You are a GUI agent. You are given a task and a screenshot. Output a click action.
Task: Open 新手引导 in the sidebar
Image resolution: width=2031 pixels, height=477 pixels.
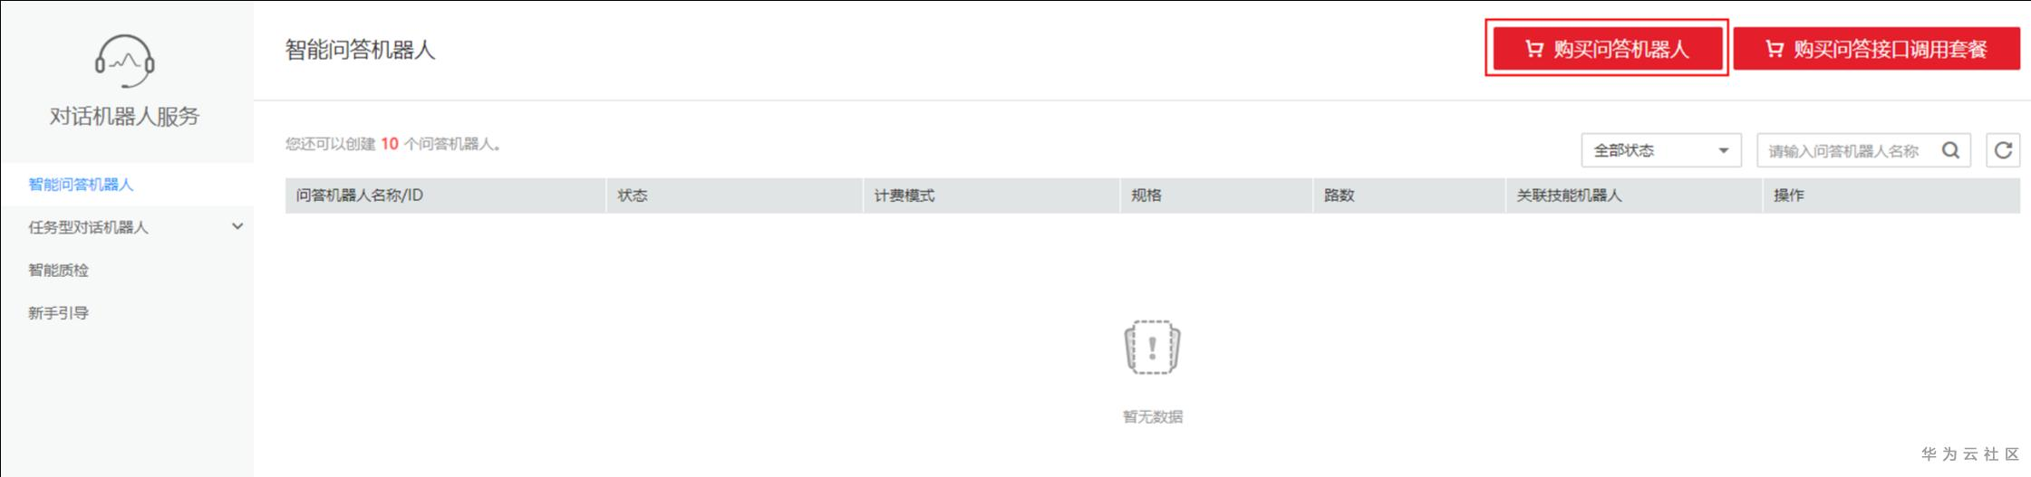click(x=58, y=313)
